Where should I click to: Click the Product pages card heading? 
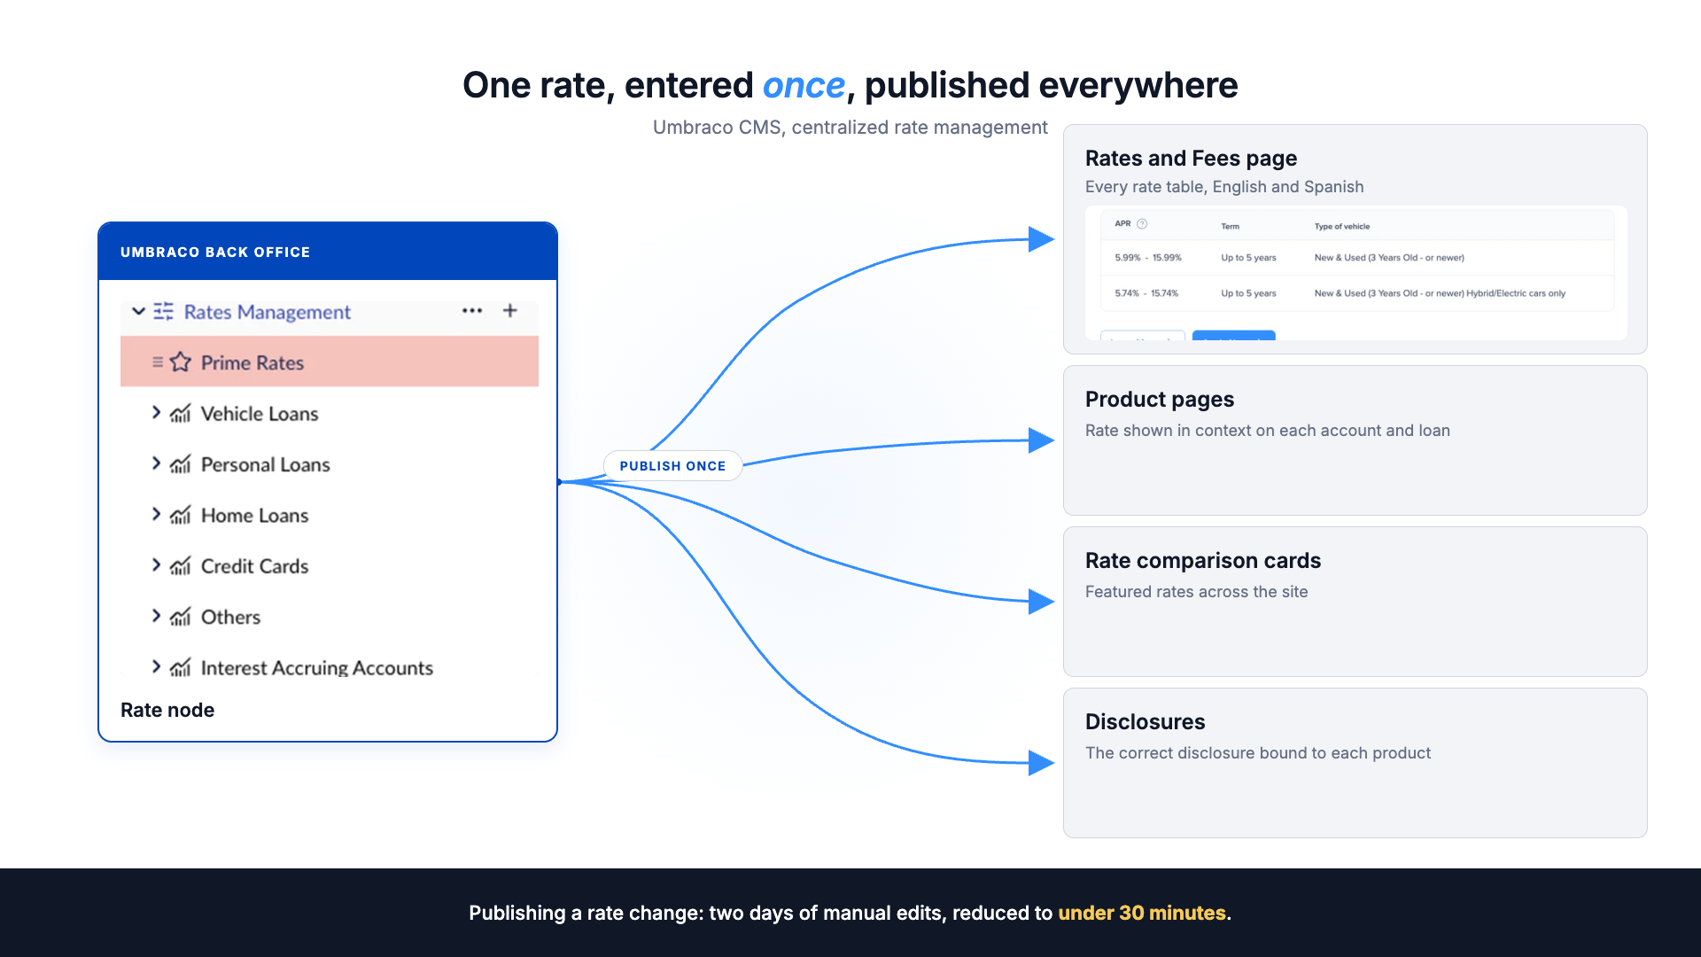pyautogui.click(x=1160, y=399)
